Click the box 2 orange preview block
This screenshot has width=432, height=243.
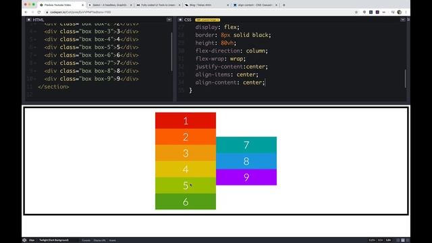coord(186,136)
